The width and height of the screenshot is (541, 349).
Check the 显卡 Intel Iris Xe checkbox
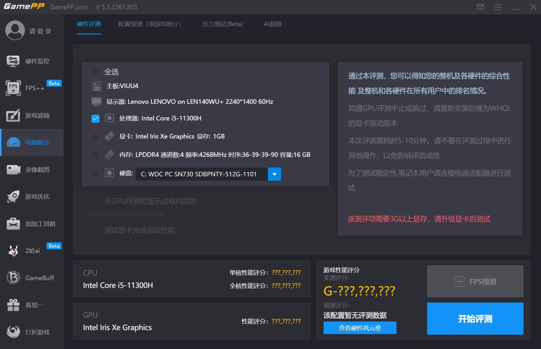(x=96, y=137)
